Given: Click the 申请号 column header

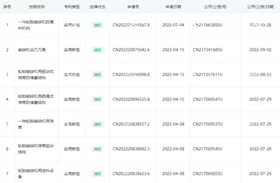Looking at the screenshot, I should pyautogui.click(x=133, y=7).
